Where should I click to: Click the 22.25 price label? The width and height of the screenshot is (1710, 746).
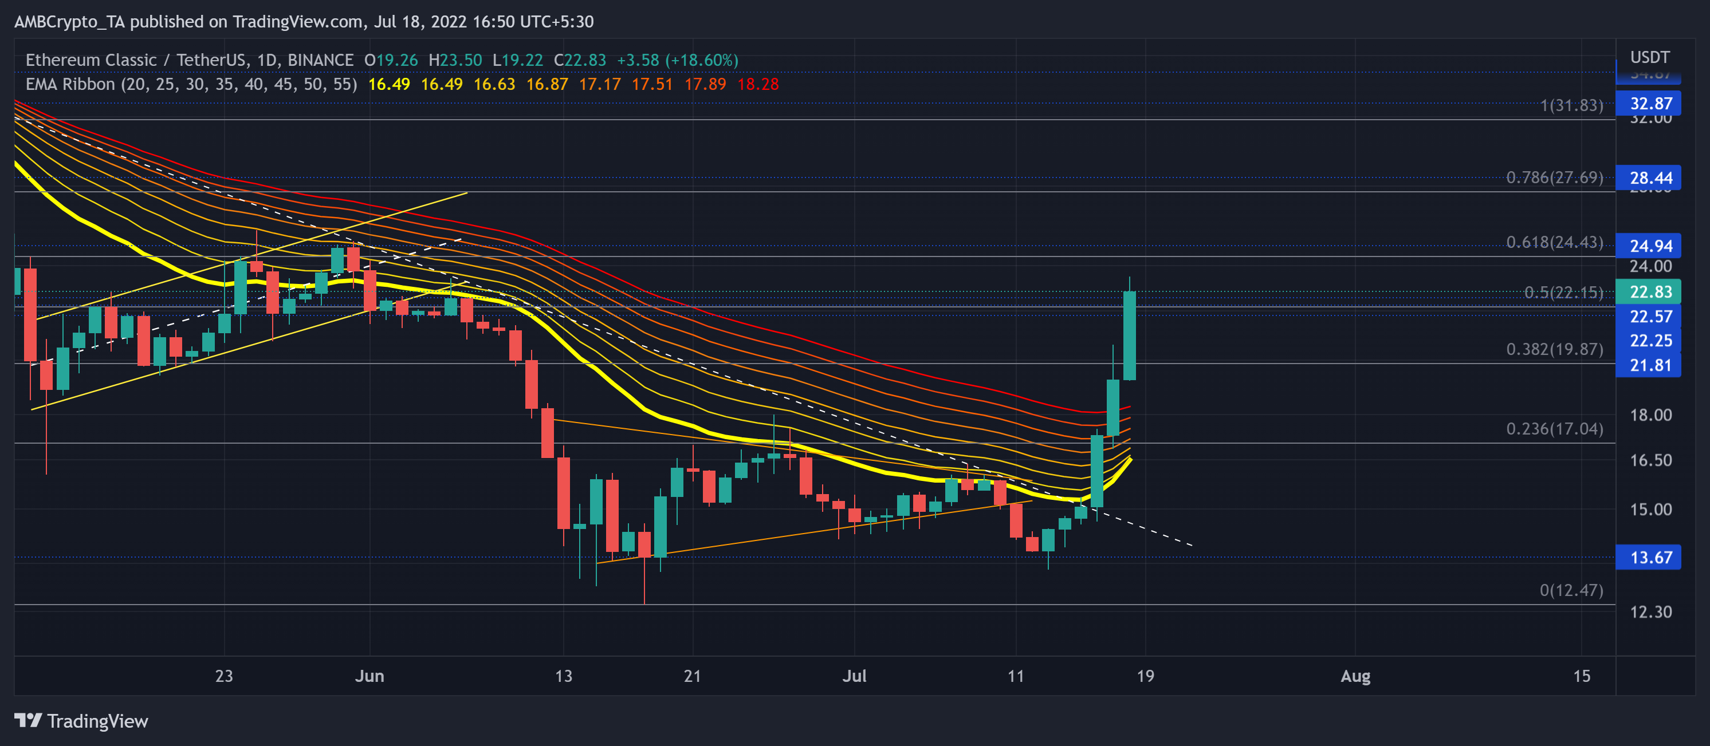(x=1649, y=341)
